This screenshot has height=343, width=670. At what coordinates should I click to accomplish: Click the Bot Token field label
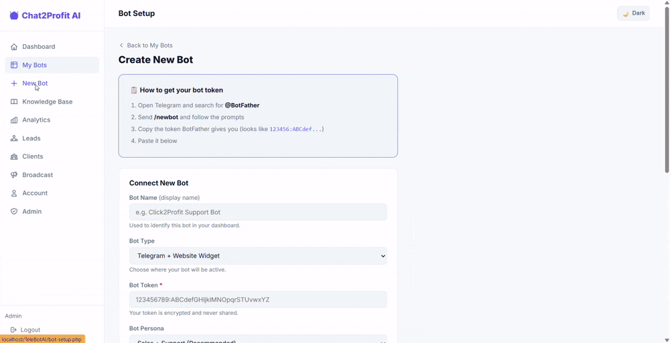(x=145, y=285)
